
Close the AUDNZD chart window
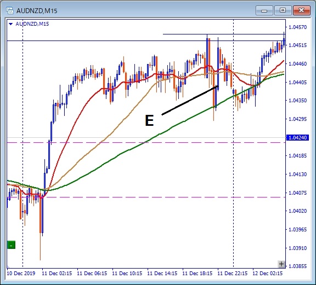pos(301,10)
